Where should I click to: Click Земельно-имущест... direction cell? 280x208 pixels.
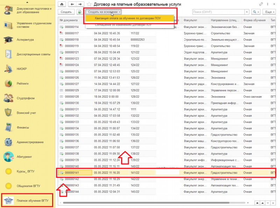click(225, 40)
